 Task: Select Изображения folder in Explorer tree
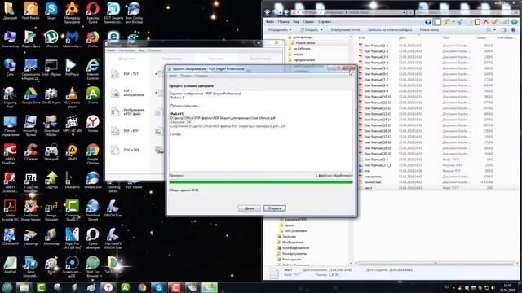click(290, 243)
